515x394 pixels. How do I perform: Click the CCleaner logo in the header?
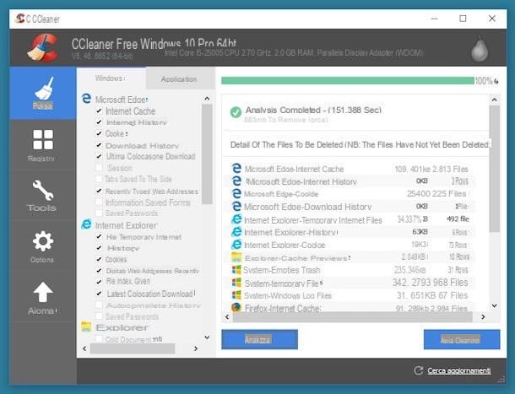pyautogui.click(x=43, y=48)
